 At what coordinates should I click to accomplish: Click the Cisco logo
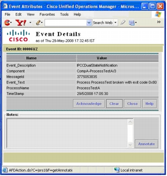click(18, 36)
